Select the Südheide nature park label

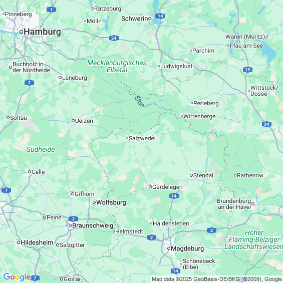(x=41, y=149)
